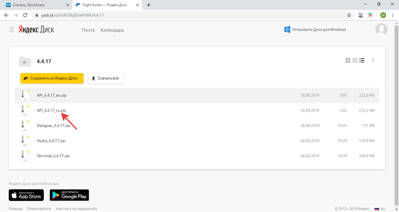Select the list view icon
This screenshot has width=399, height=212.
362,61
